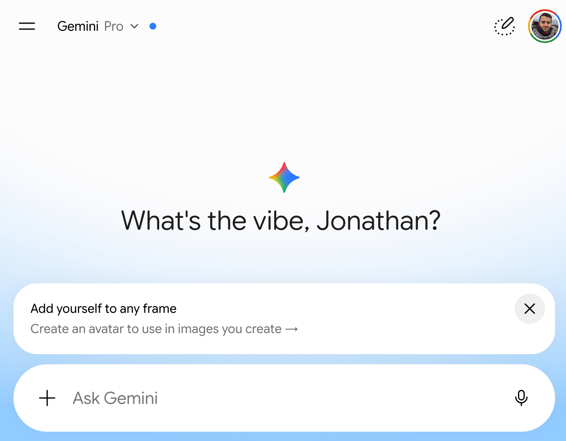Start a temporary chat with dotted pencil icon
Image resolution: width=566 pixels, height=441 pixels.
coord(505,26)
